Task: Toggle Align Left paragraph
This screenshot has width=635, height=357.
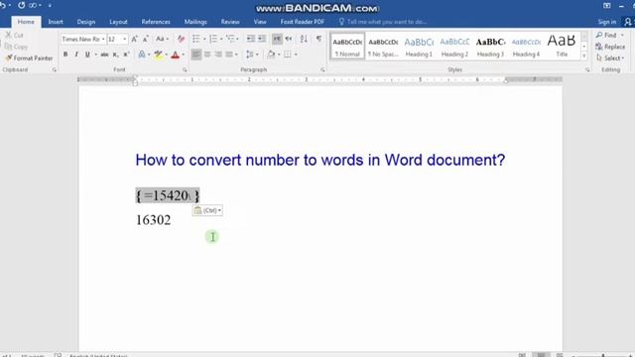Action: (196, 55)
